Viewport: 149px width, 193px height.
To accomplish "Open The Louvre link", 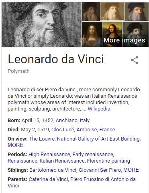I will [42, 139].
